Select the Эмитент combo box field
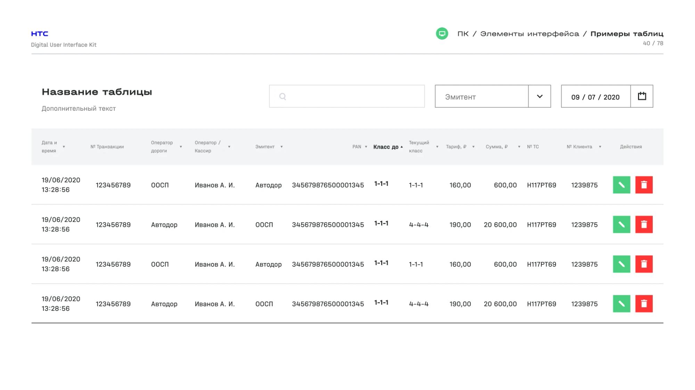 tap(493, 96)
